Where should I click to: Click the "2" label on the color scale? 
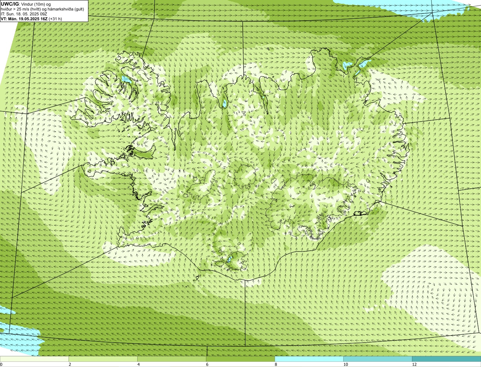(x=70, y=364)
